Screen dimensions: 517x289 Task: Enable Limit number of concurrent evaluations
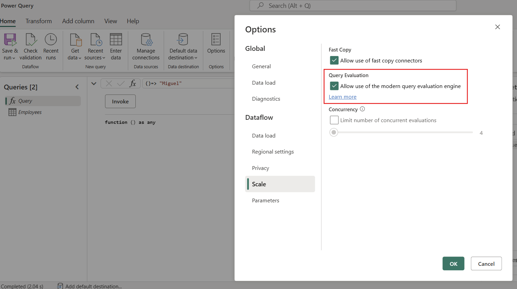[x=334, y=120]
